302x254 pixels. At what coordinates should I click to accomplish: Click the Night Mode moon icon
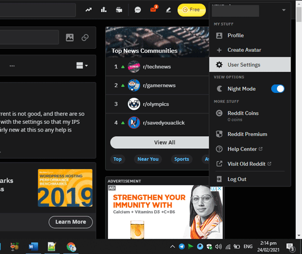point(219,89)
